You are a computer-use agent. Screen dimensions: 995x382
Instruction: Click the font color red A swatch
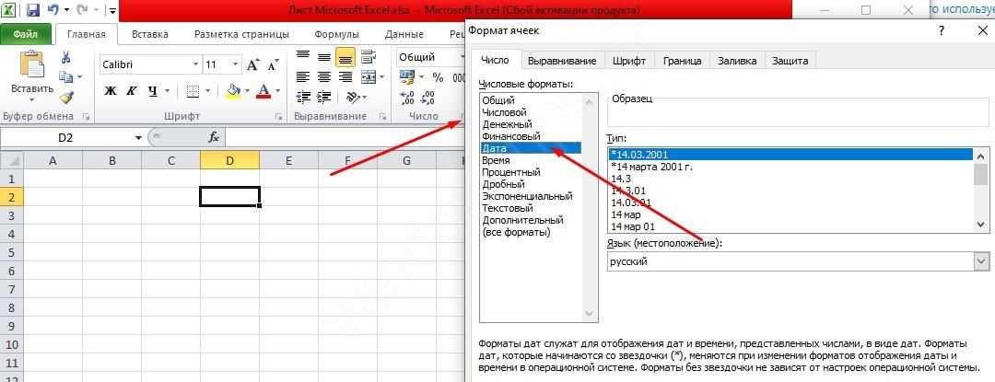[x=264, y=91]
